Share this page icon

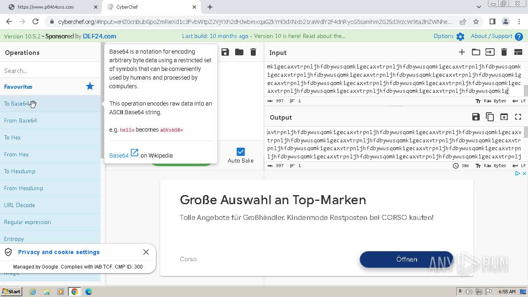click(463, 21)
